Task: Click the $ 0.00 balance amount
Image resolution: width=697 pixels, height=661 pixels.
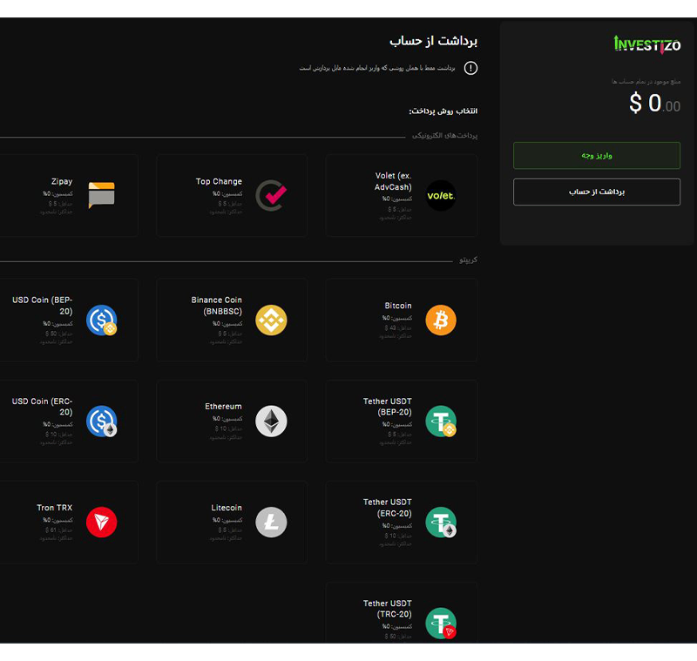Action: pyautogui.click(x=654, y=104)
